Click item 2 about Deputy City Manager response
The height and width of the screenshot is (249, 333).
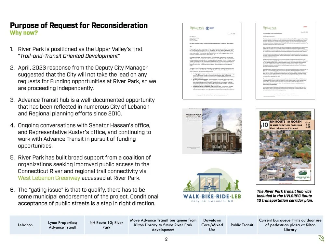point(83,78)
